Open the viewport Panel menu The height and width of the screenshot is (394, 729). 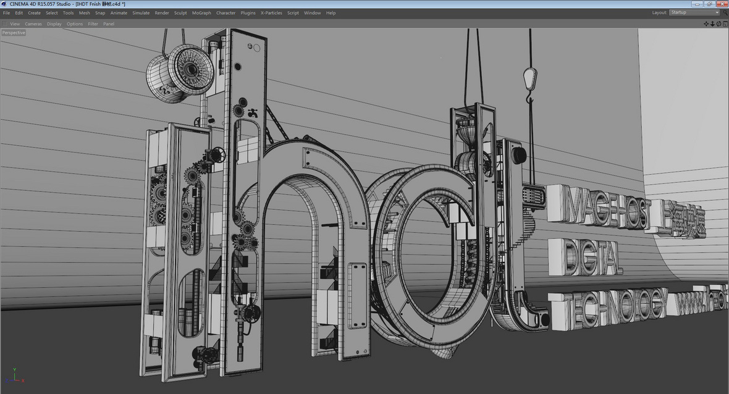point(109,23)
